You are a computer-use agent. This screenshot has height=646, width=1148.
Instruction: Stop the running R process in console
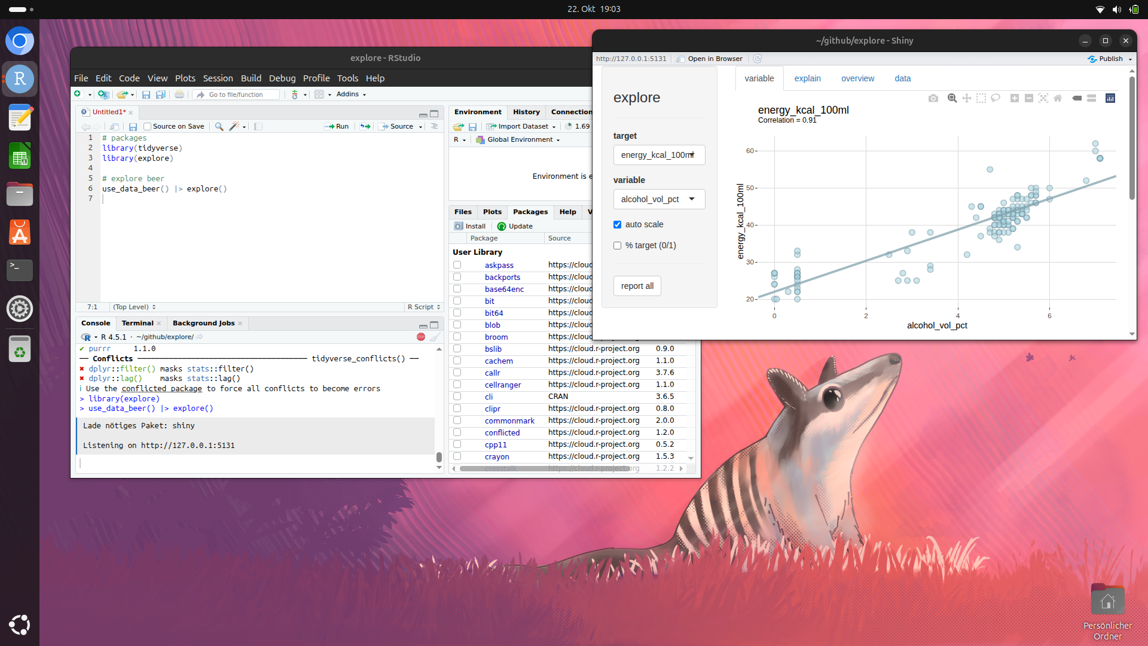[421, 337]
